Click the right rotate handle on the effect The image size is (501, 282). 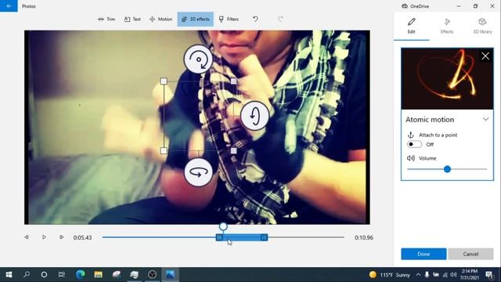pos(254,115)
